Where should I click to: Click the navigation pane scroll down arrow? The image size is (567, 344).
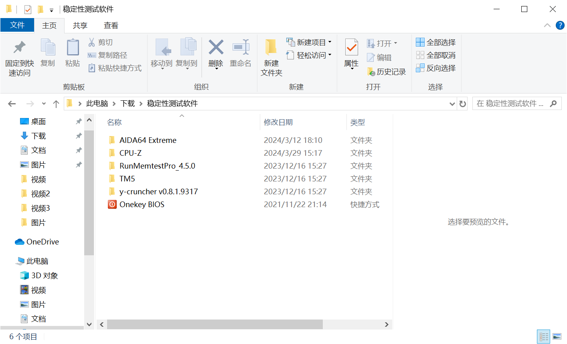(89, 324)
